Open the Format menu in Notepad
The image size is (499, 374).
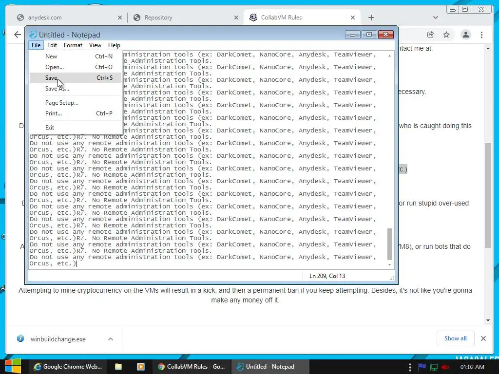[73, 45]
